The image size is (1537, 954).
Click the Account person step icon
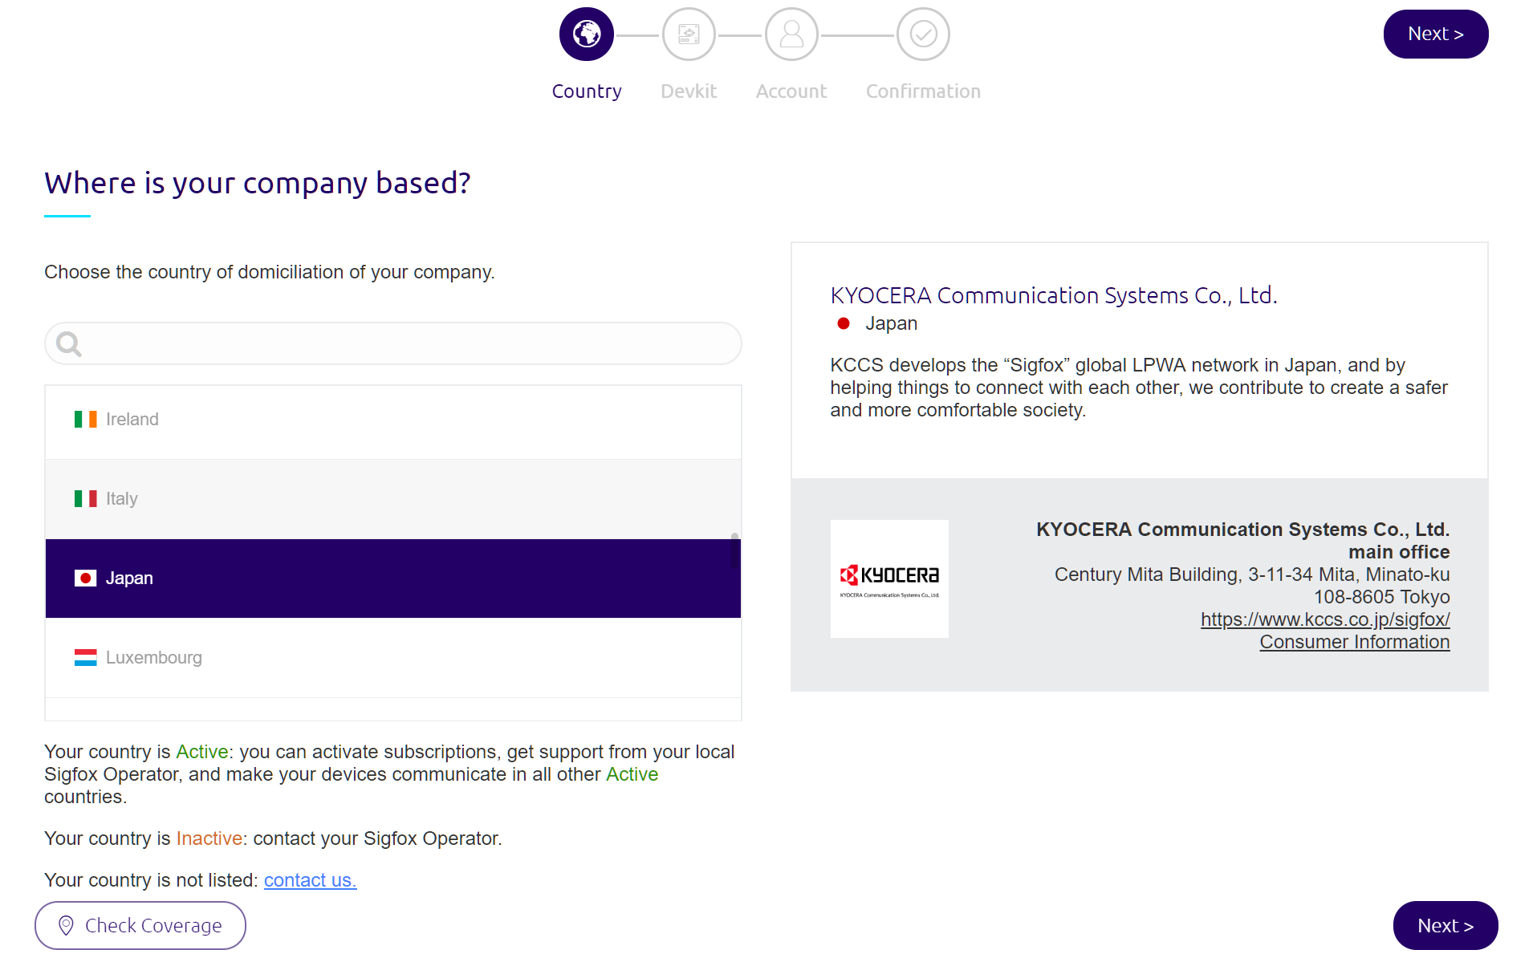791,35
